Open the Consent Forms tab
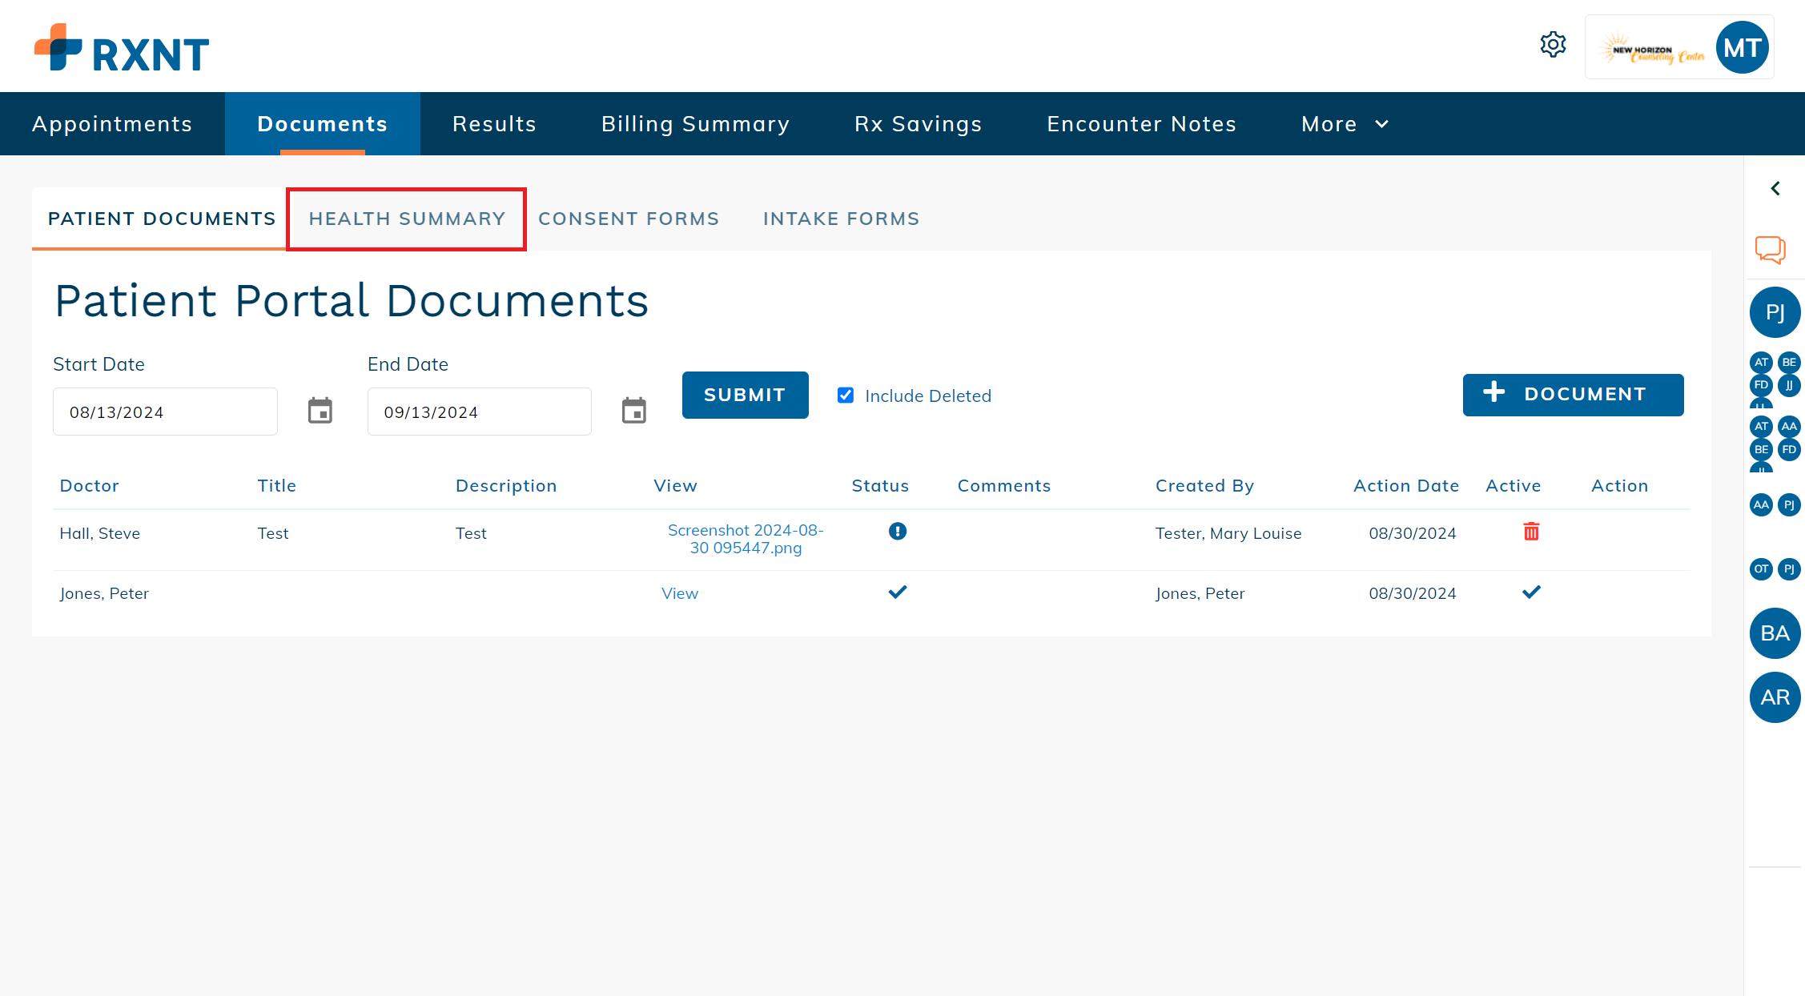The image size is (1805, 996). pos(629,219)
